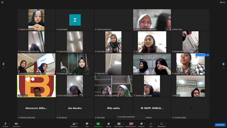Select the Alzahra Tri Khatami video tile

(36, 20)
